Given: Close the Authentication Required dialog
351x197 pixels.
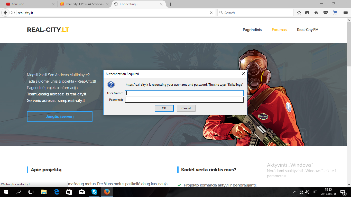Looking at the screenshot, I should pos(243,74).
